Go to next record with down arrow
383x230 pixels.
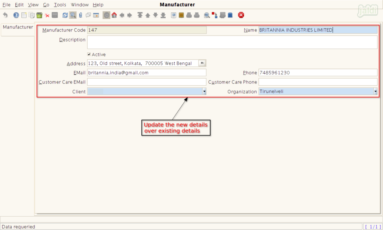point(155,15)
